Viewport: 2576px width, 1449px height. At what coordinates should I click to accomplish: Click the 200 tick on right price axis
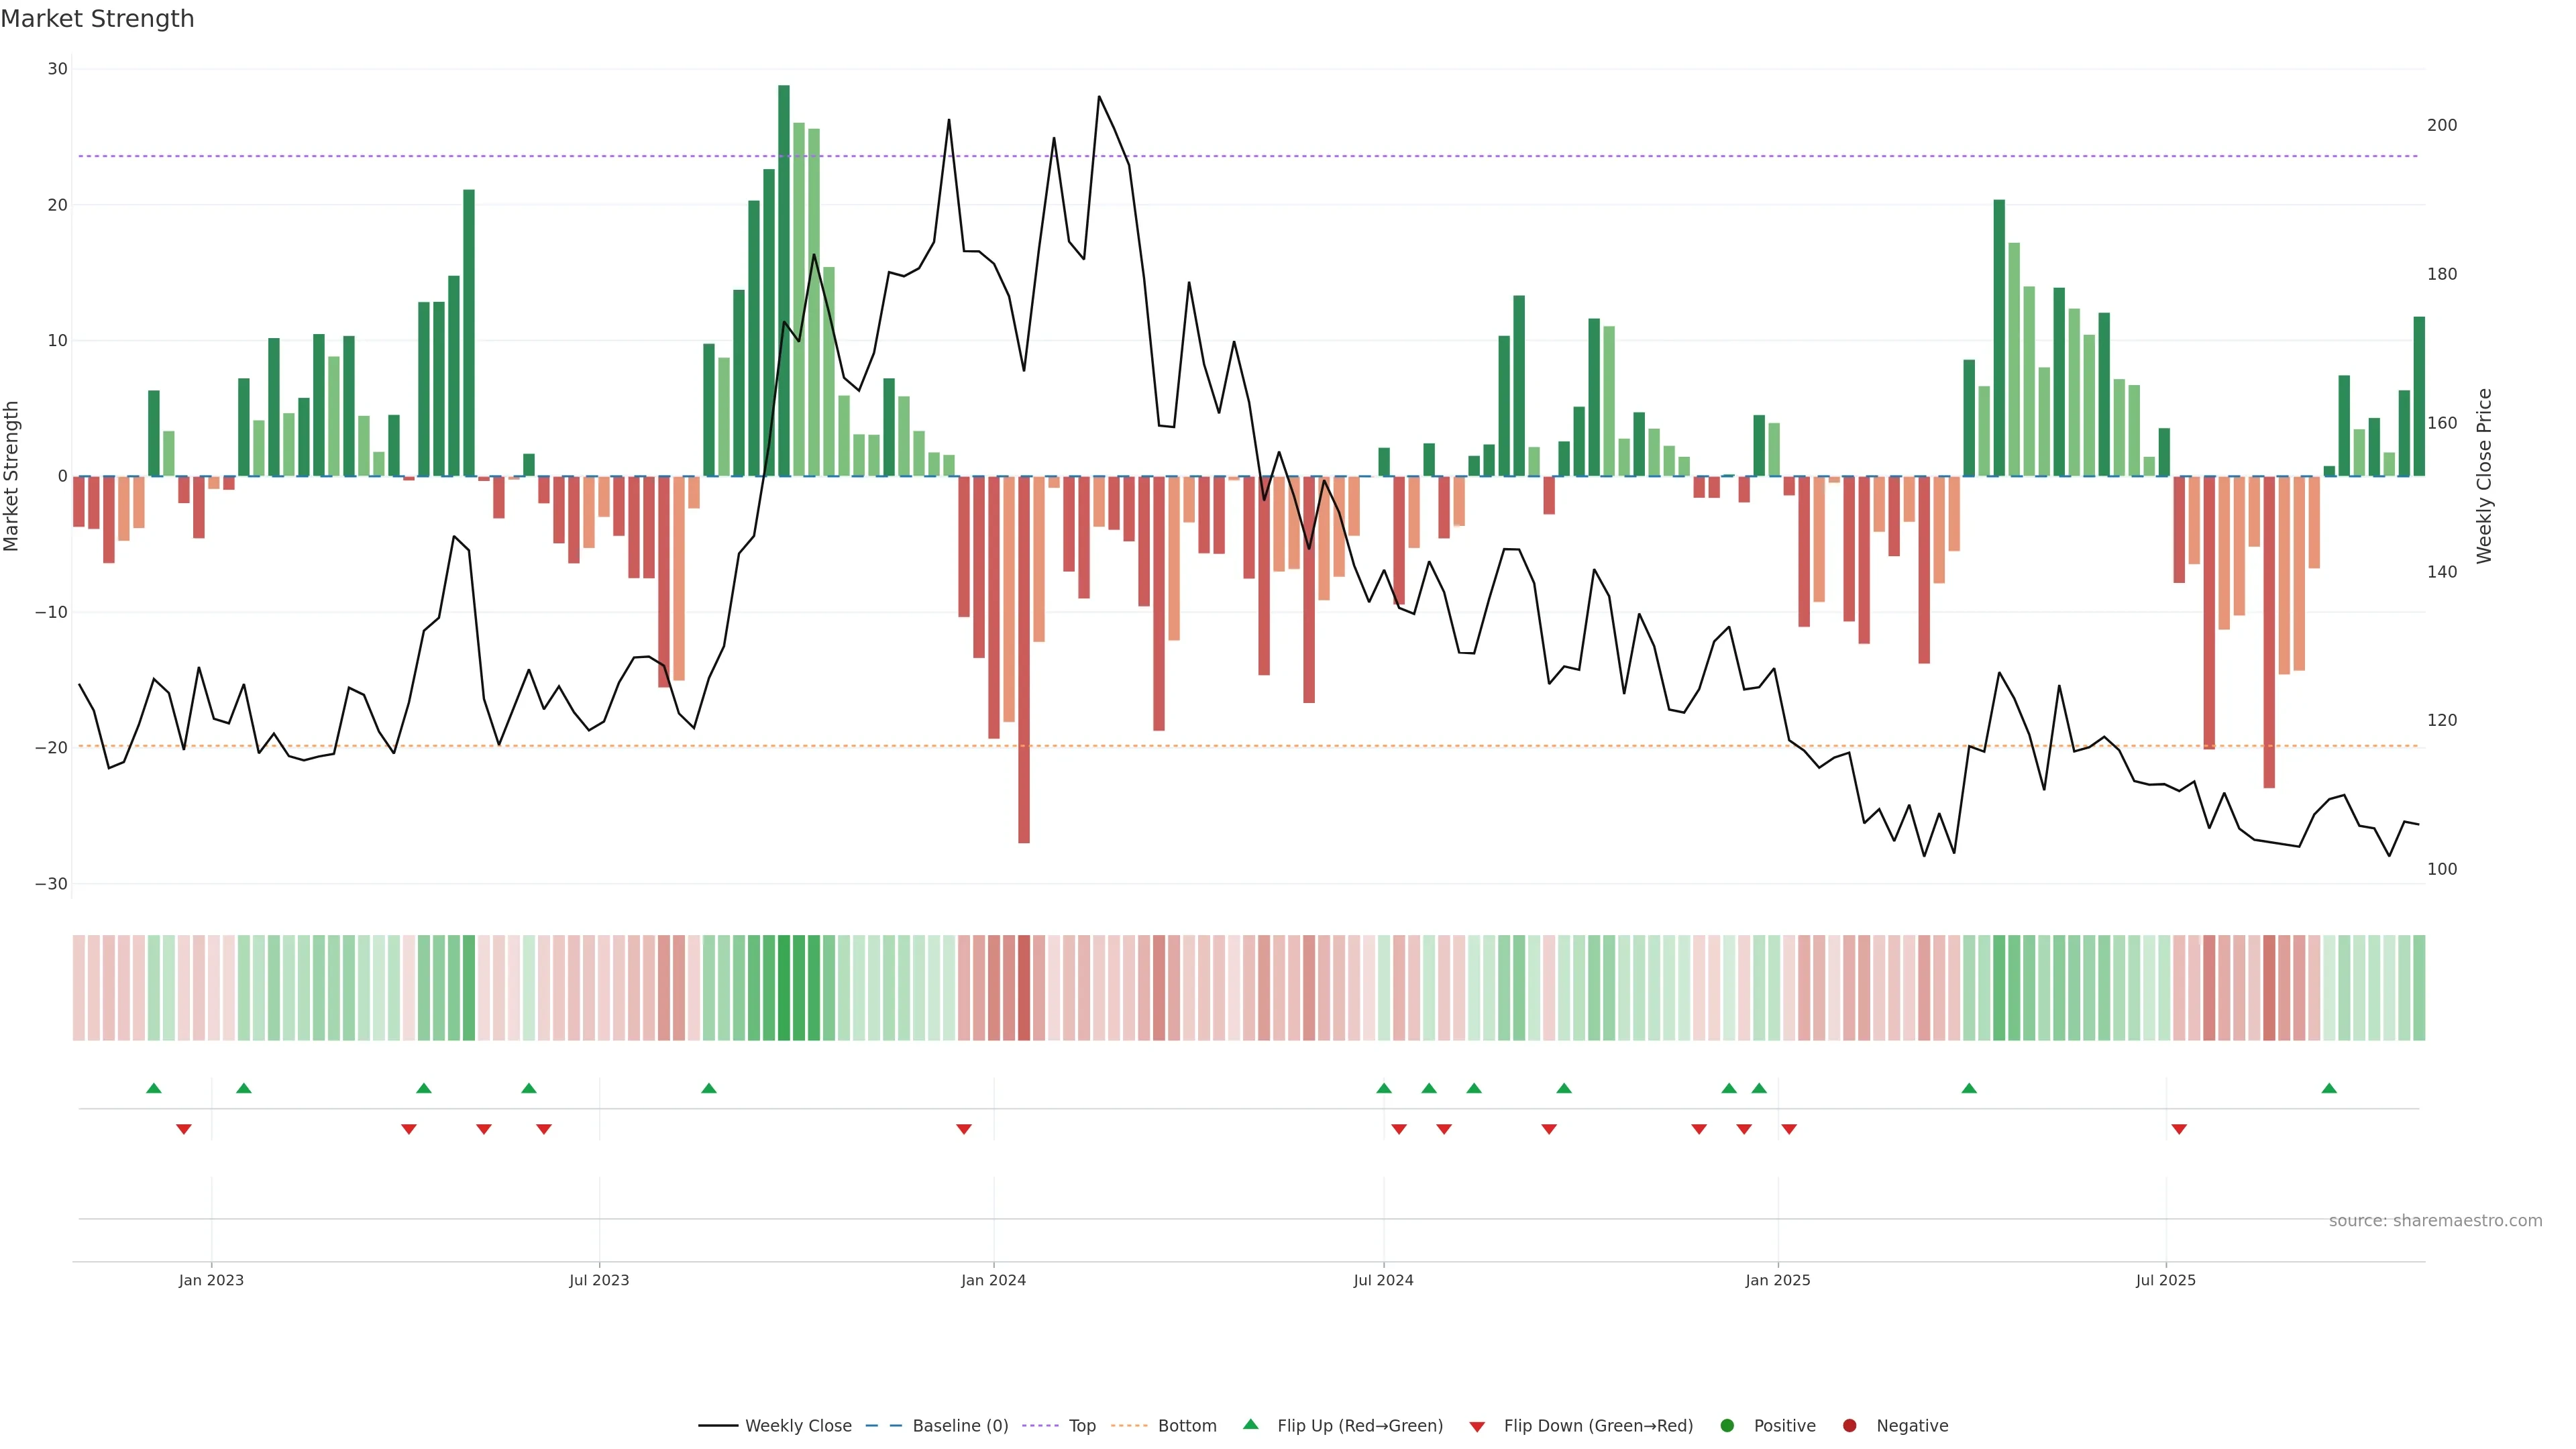click(x=2441, y=125)
